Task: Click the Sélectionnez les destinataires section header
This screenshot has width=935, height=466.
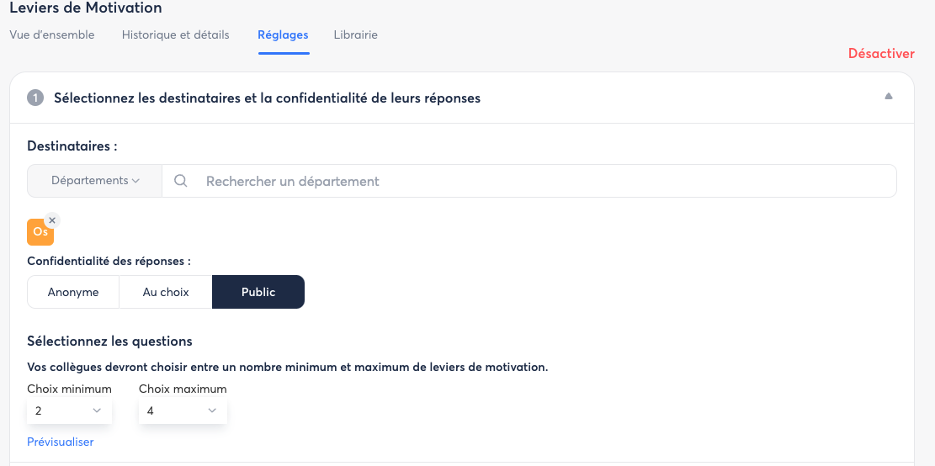Action: point(267,98)
